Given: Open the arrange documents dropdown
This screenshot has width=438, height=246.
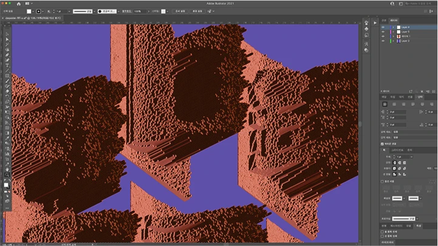Looking at the screenshot, I should pos(29,4).
